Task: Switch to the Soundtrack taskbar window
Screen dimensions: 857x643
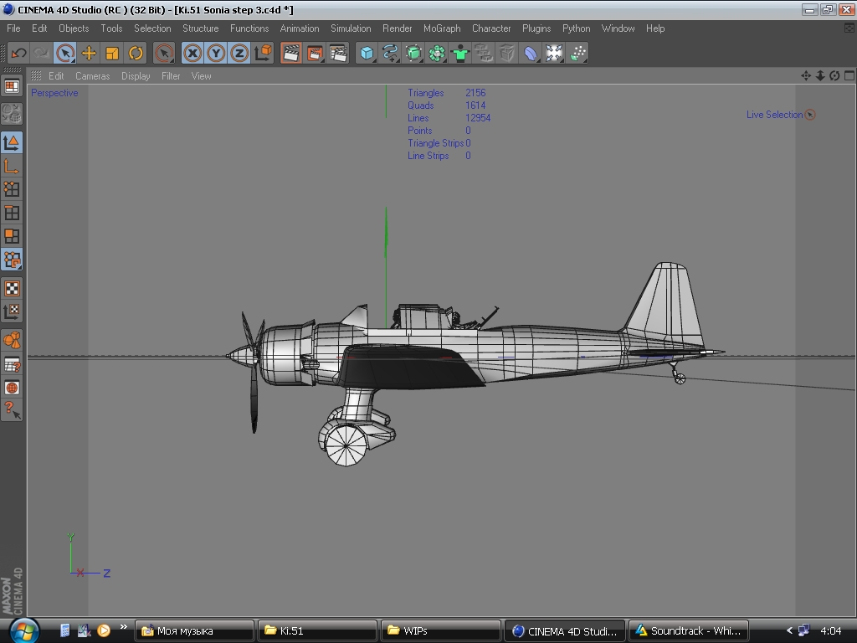Action: coord(688,630)
